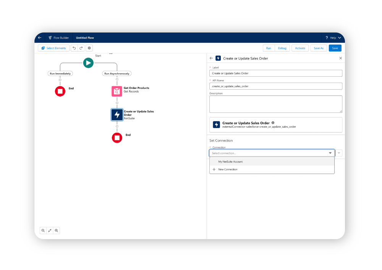Click the info icon beside action name
The width and height of the screenshot is (382, 270).
(x=273, y=123)
